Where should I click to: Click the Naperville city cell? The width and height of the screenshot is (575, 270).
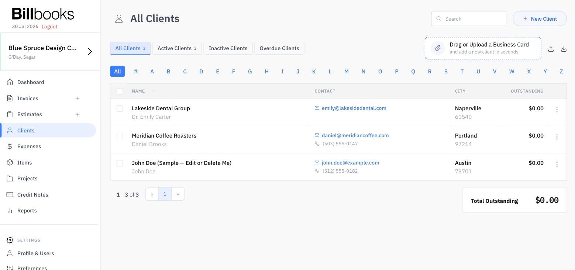pos(468,108)
